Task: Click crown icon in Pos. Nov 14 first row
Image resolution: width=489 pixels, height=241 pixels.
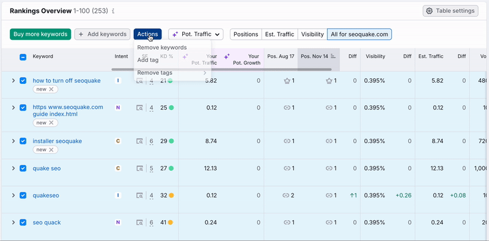Action: click(x=329, y=81)
